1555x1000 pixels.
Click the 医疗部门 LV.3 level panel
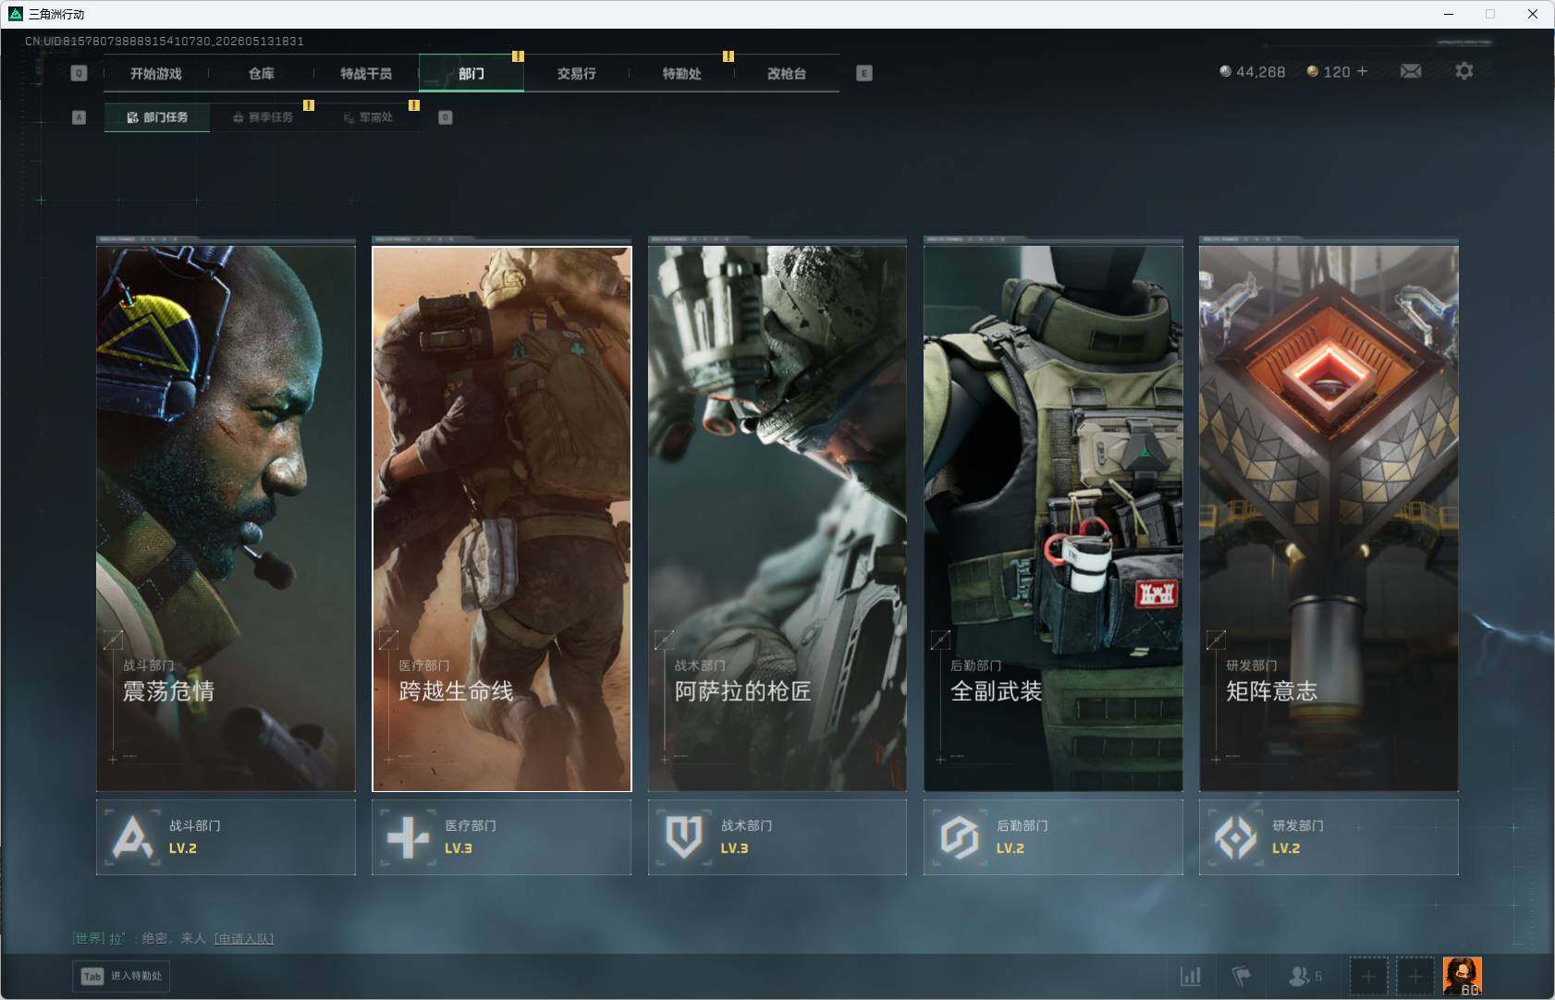(x=502, y=837)
